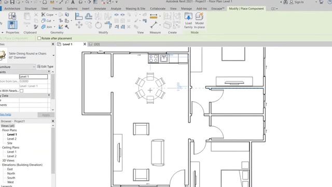Select the North elevation view
This screenshot has width=332, height=187.
click(11, 173)
